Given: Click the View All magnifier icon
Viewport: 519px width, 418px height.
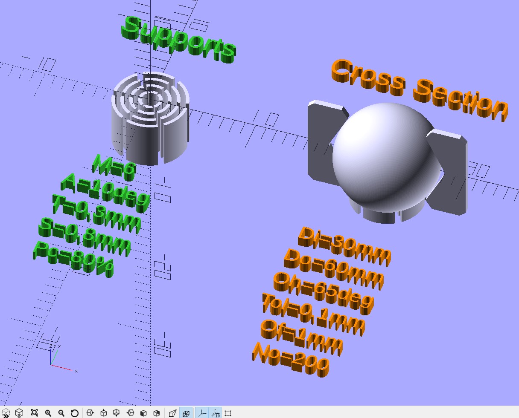Looking at the screenshot, I should pos(35,413).
